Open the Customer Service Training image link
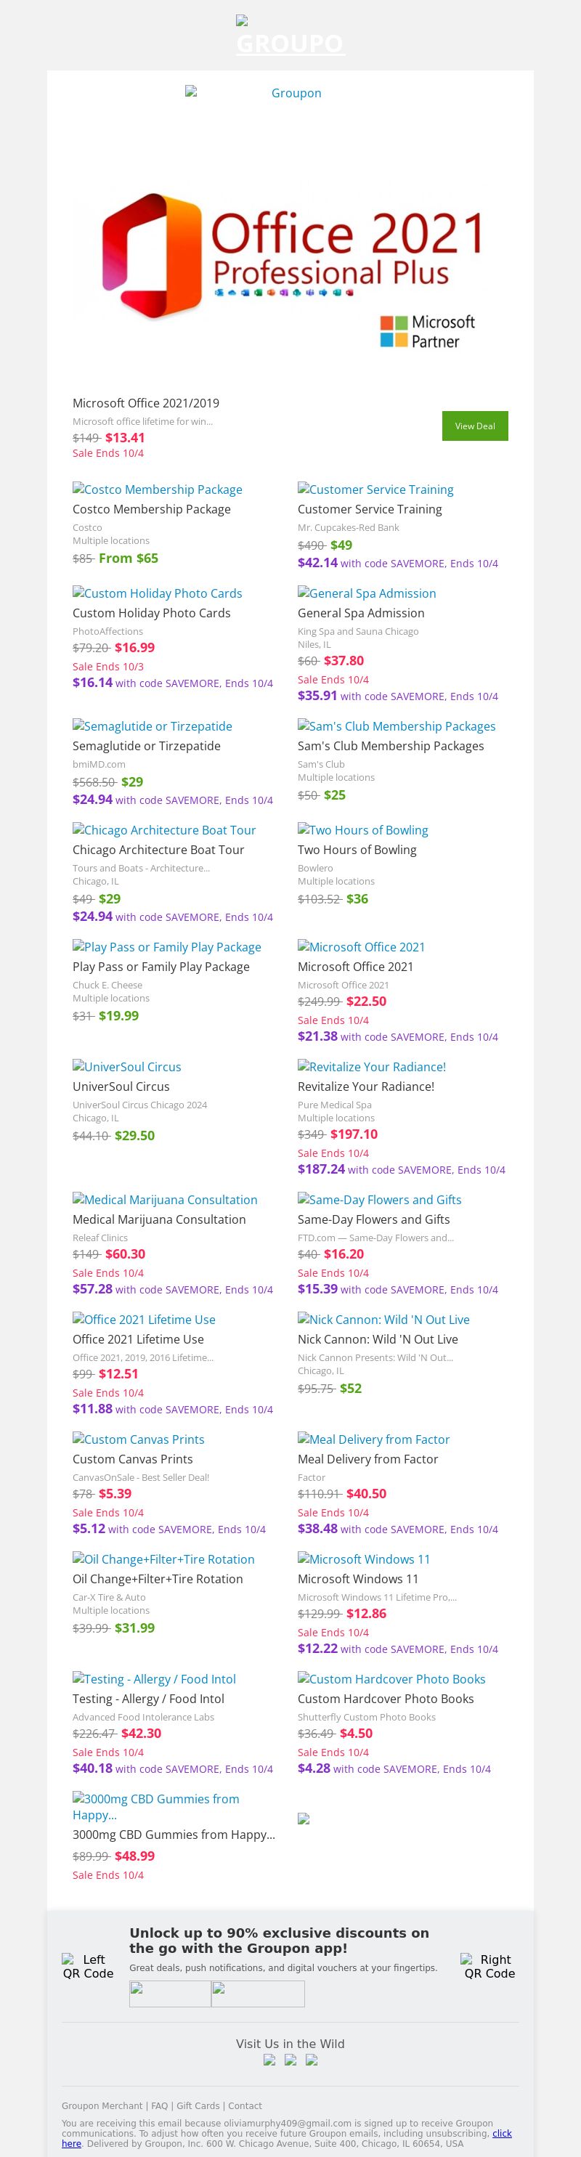Screen dimensions: 581x2157 [x=375, y=489]
